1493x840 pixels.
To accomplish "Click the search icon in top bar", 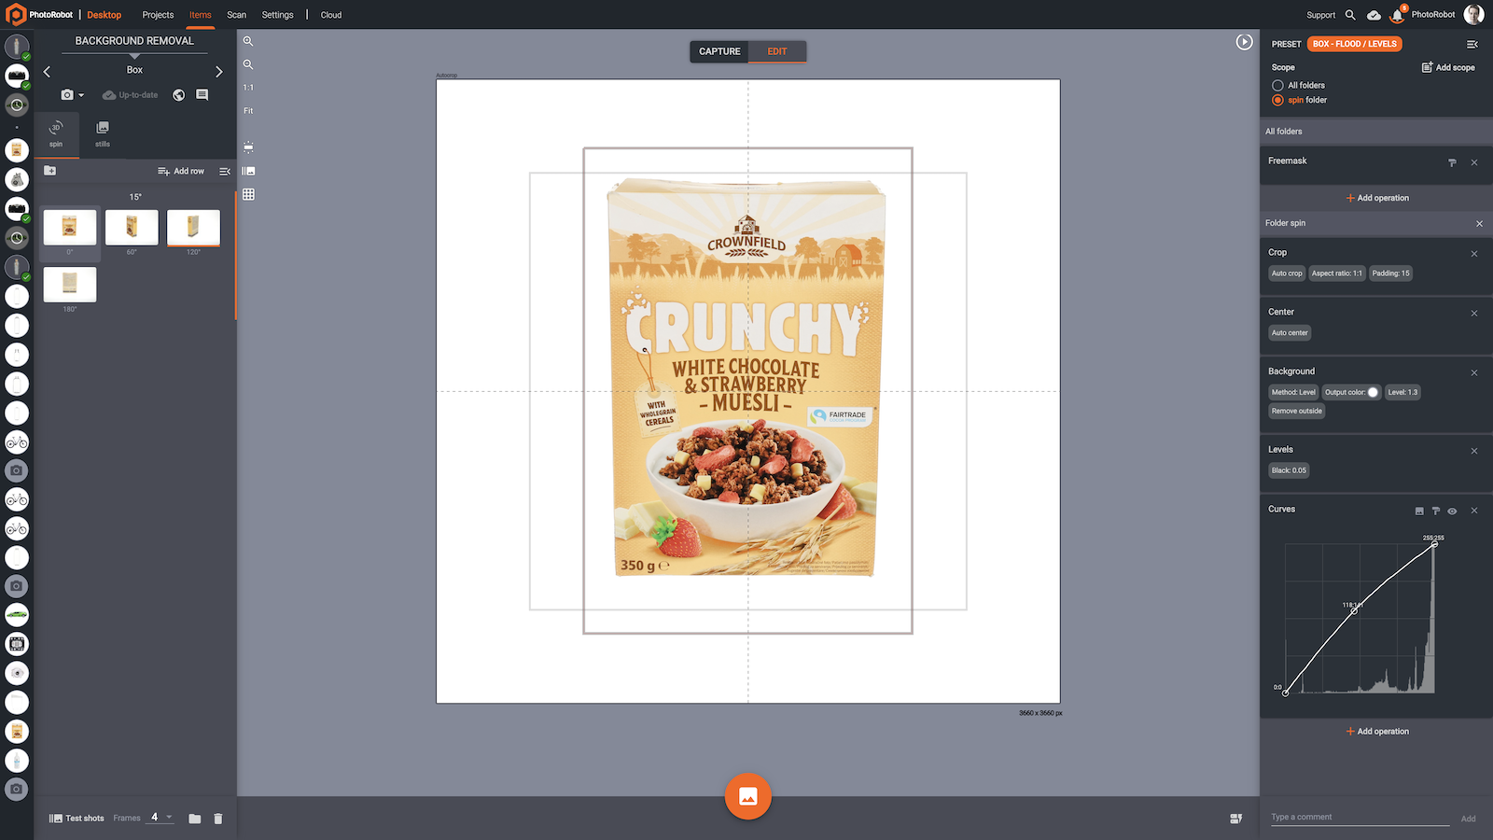I will [1350, 15].
